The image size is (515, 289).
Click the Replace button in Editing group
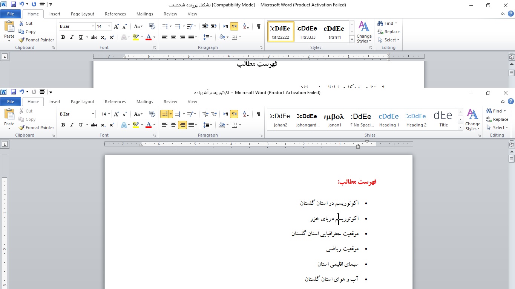(x=500, y=119)
